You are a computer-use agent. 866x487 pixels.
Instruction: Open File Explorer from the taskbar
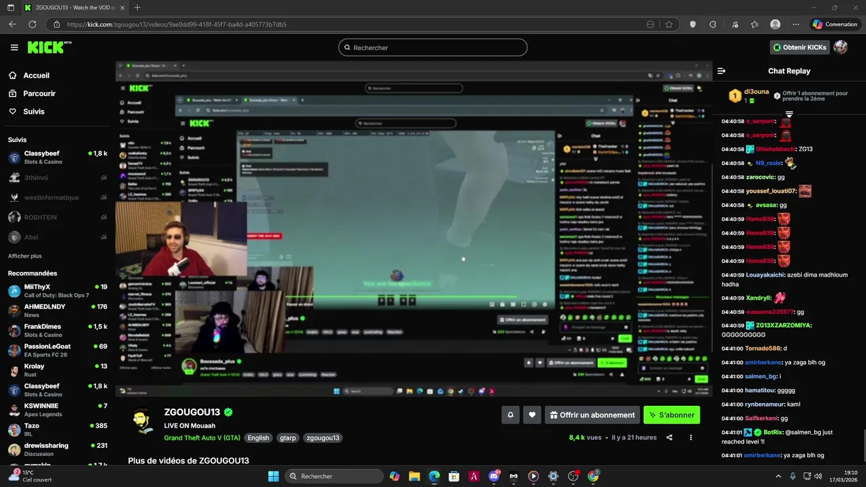point(414,476)
